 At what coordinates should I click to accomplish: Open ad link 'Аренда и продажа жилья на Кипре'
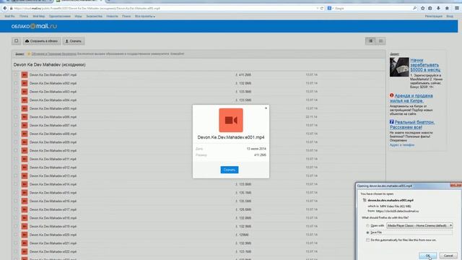pos(411,98)
